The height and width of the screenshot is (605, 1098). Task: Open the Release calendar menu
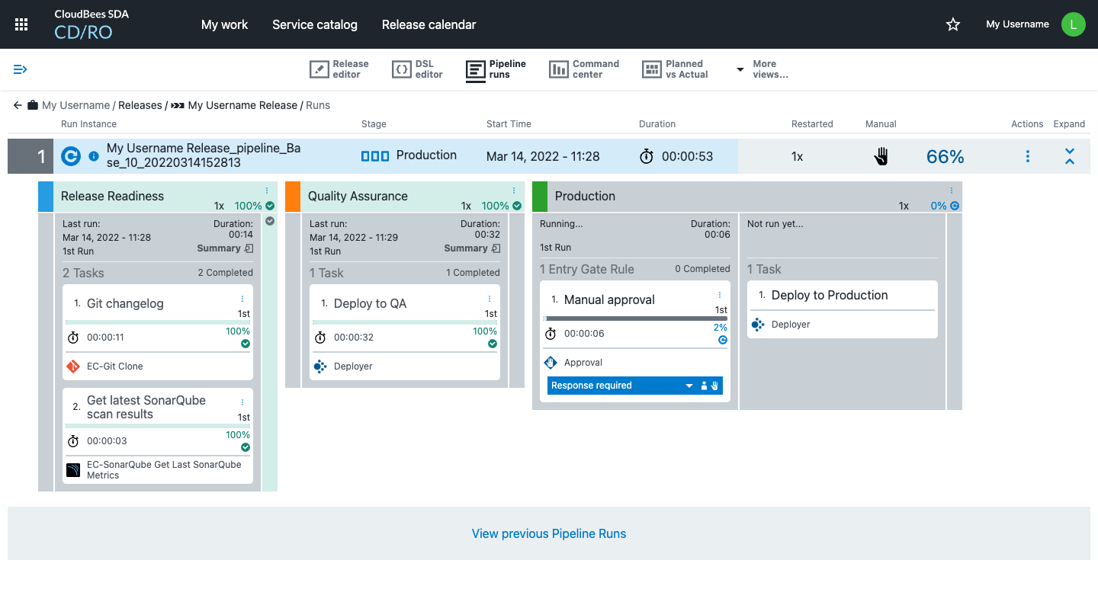click(x=429, y=24)
